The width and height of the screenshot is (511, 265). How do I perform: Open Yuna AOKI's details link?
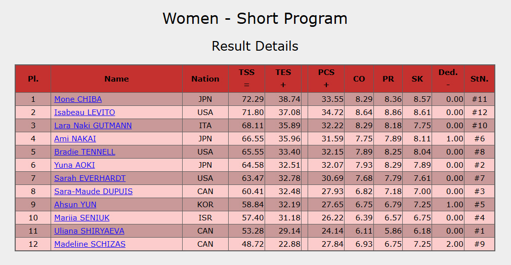pyautogui.click(x=74, y=165)
